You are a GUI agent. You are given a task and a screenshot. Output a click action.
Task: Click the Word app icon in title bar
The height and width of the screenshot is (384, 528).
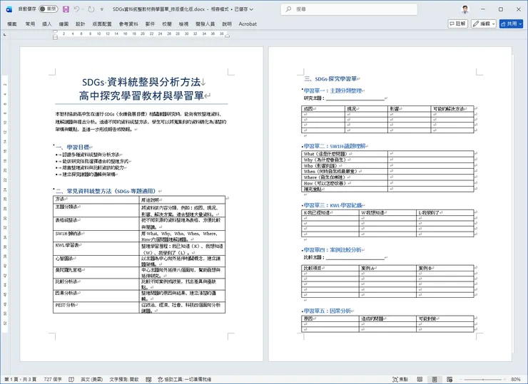(9, 9)
